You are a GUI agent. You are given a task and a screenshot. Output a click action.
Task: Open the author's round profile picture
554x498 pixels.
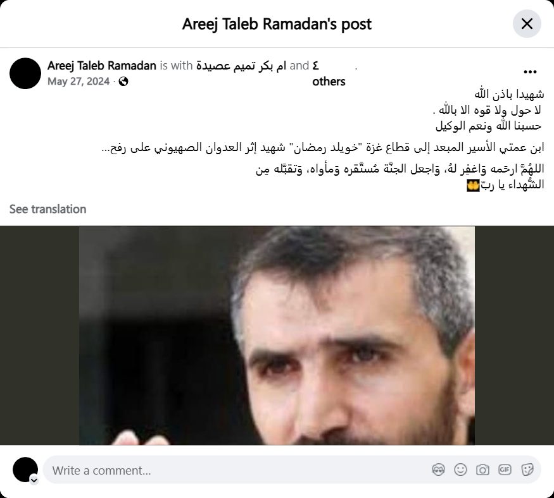click(x=25, y=73)
